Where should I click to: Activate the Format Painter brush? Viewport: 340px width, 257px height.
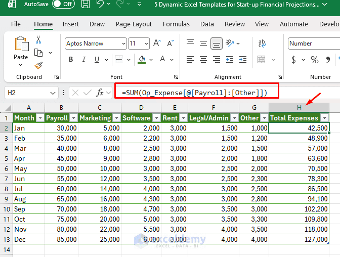[x=38, y=65]
